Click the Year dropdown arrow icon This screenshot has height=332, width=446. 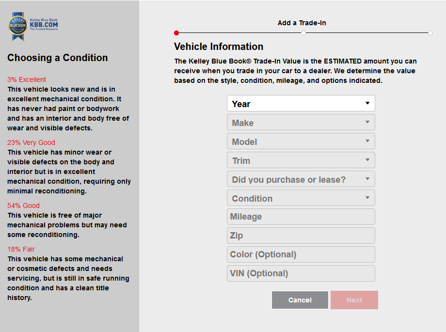[367, 103]
